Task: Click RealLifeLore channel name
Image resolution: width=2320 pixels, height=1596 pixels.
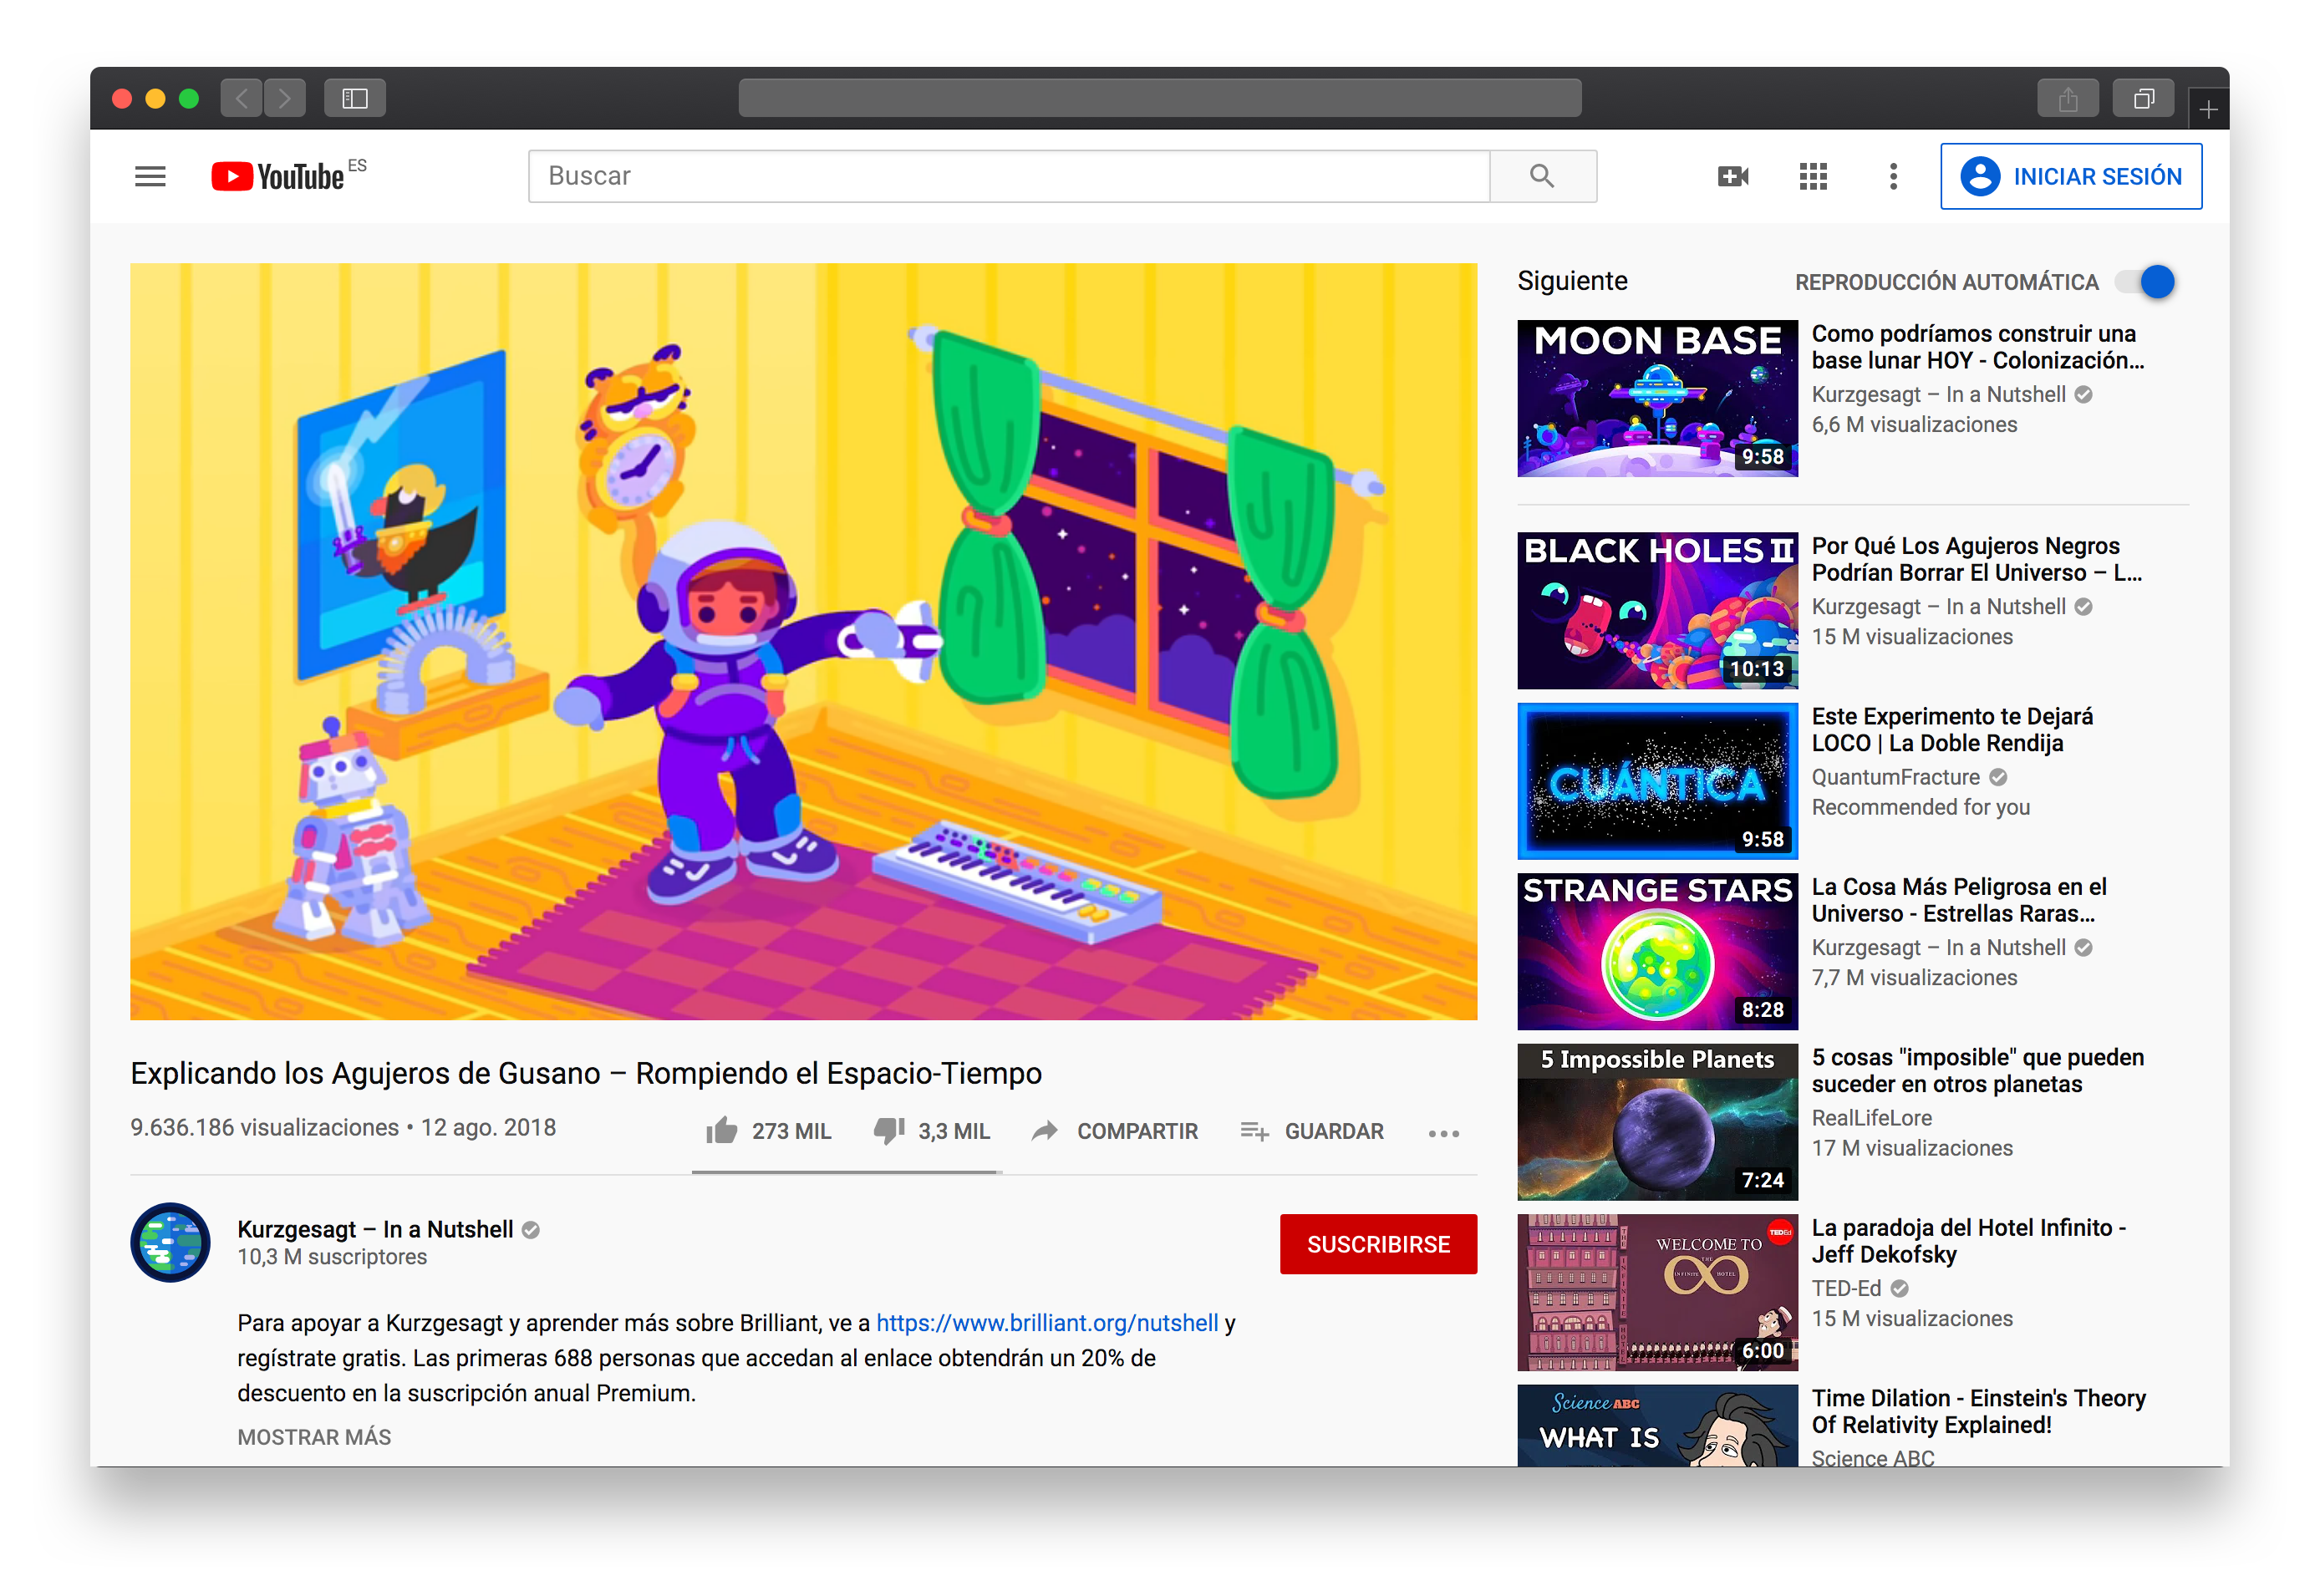Action: [x=1871, y=1118]
